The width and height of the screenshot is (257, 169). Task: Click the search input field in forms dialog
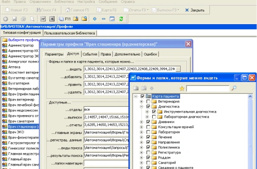pyautogui.click(x=208, y=88)
